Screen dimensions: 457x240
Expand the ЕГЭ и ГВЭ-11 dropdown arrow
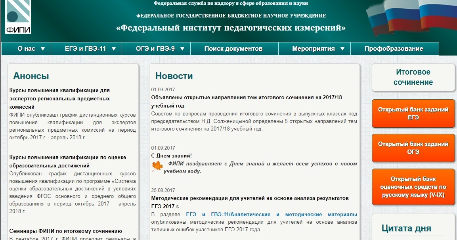[x=114, y=49]
